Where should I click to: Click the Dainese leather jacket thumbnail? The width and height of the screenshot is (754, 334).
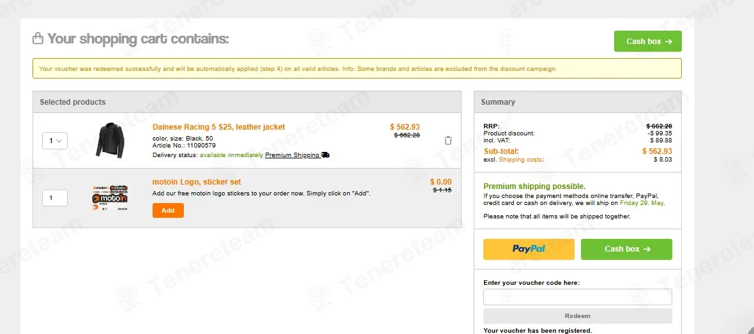pyautogui.click(x=110, y=140)
